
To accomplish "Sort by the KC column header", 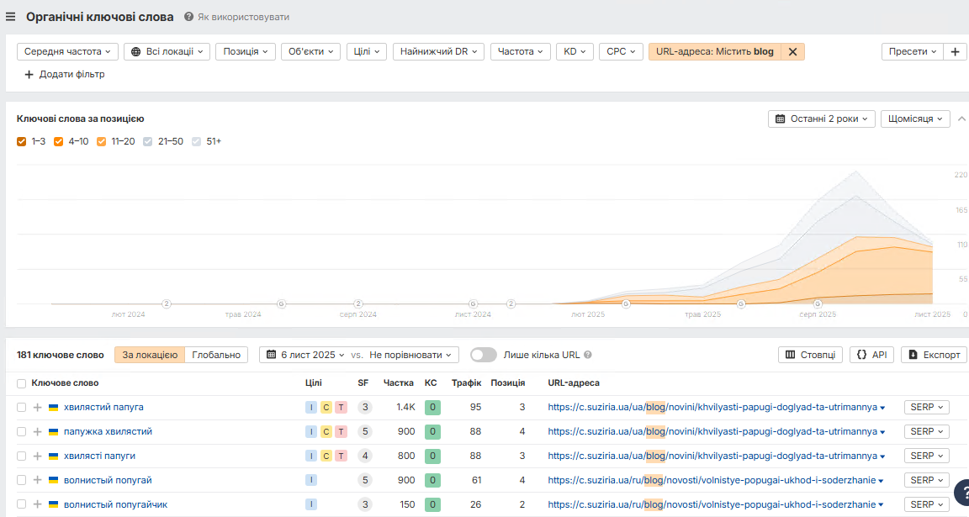I will point(431,383).
